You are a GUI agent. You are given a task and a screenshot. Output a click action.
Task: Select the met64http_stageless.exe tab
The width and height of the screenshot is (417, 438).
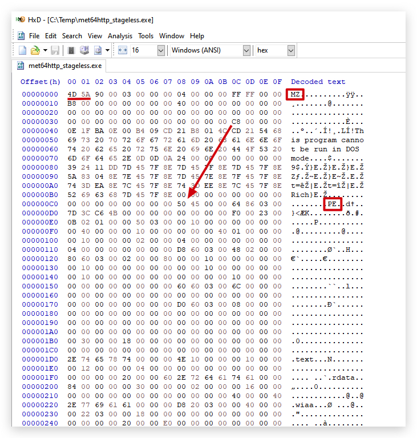click(60, 66)
